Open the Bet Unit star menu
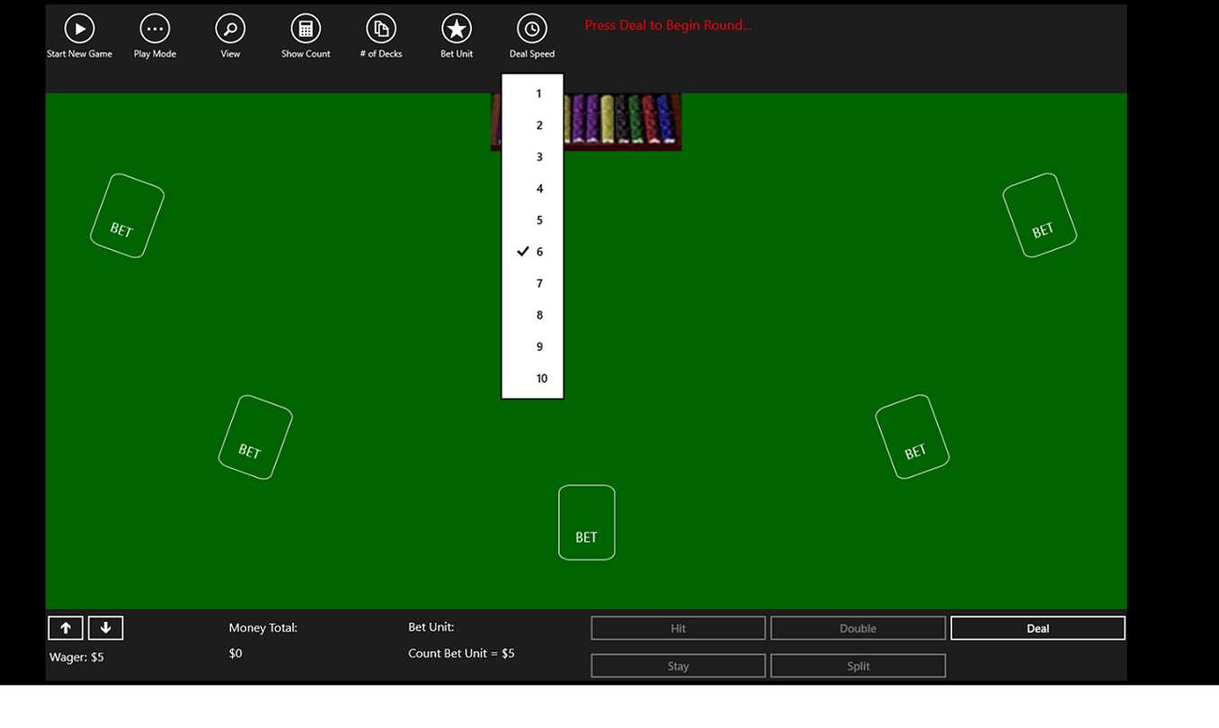Viewport: 1219px width, 728px height. coord(457,29)
